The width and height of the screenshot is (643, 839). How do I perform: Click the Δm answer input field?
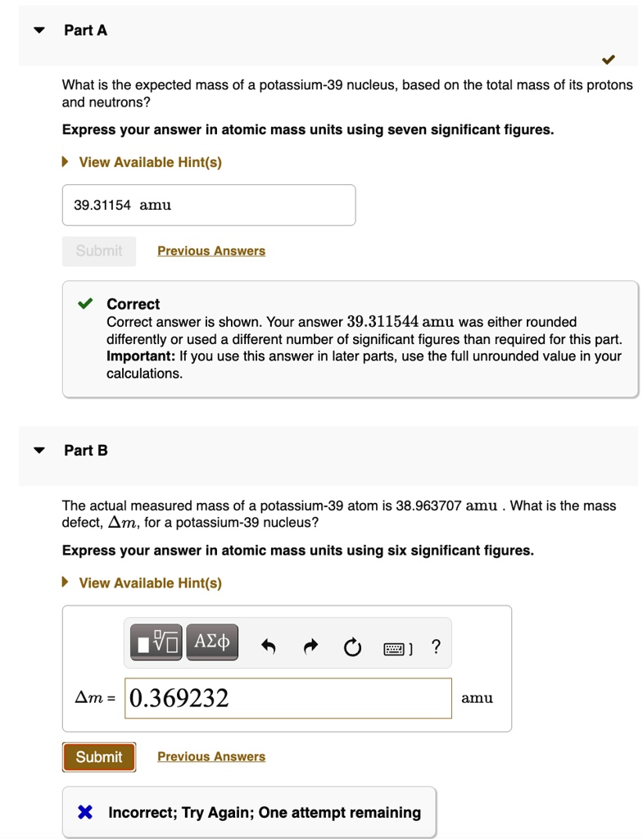(x=288, y=698)
